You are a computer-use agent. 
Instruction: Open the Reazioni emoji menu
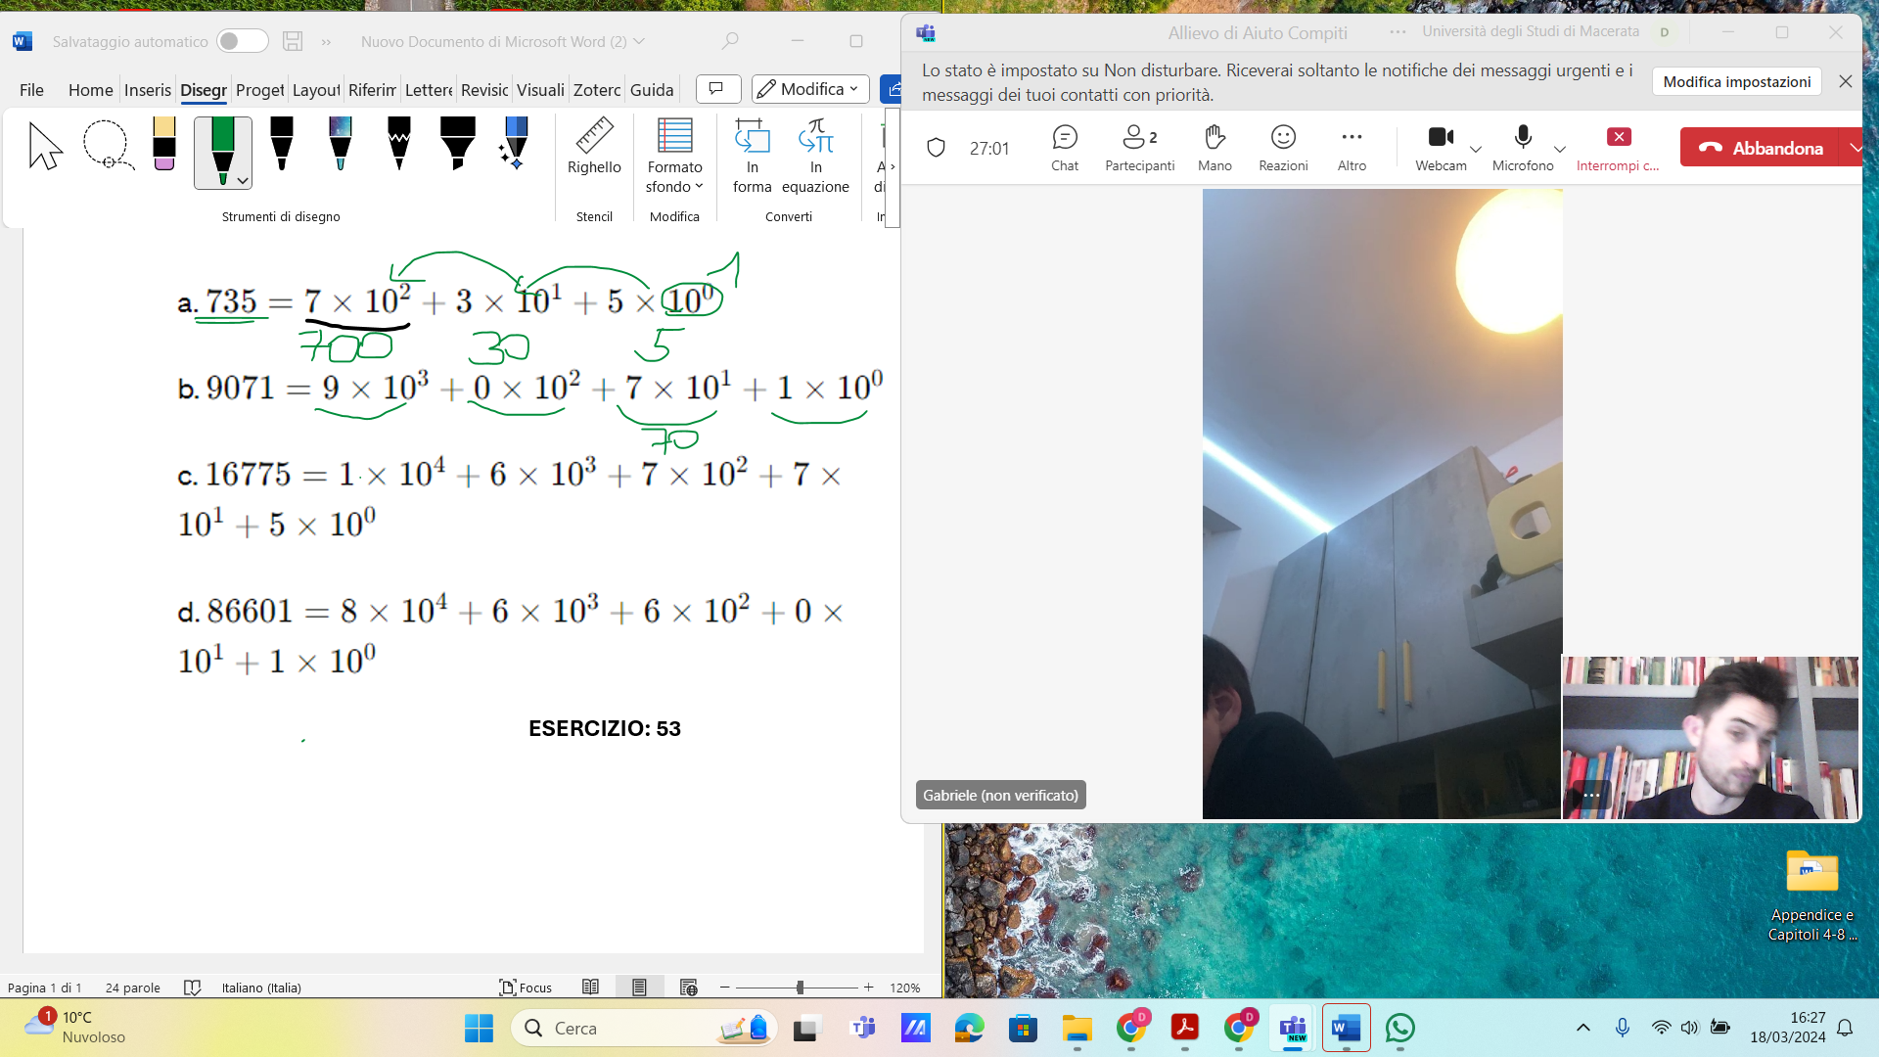[1283, 147]
